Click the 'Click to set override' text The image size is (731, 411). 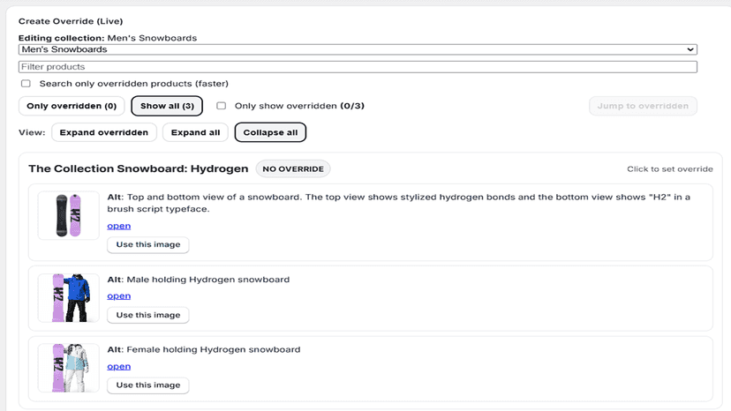click(669, 168)
